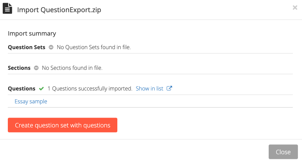
Task: Click the grey Close button
Action: click(283, 152)
